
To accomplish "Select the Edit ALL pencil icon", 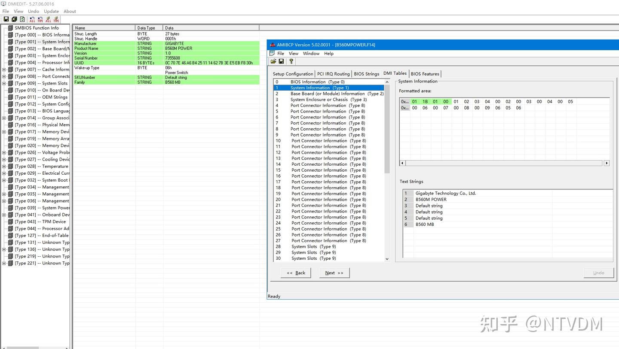I will tap(48, 19).
